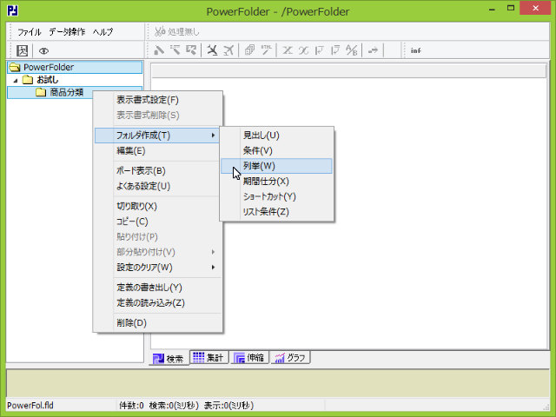556x417 pixels.
Task: Expand the フォルダ作成(T) submenu arrow
Action: click(x=213, y=136)
